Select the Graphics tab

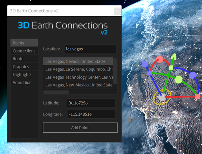tap(24, 67)
